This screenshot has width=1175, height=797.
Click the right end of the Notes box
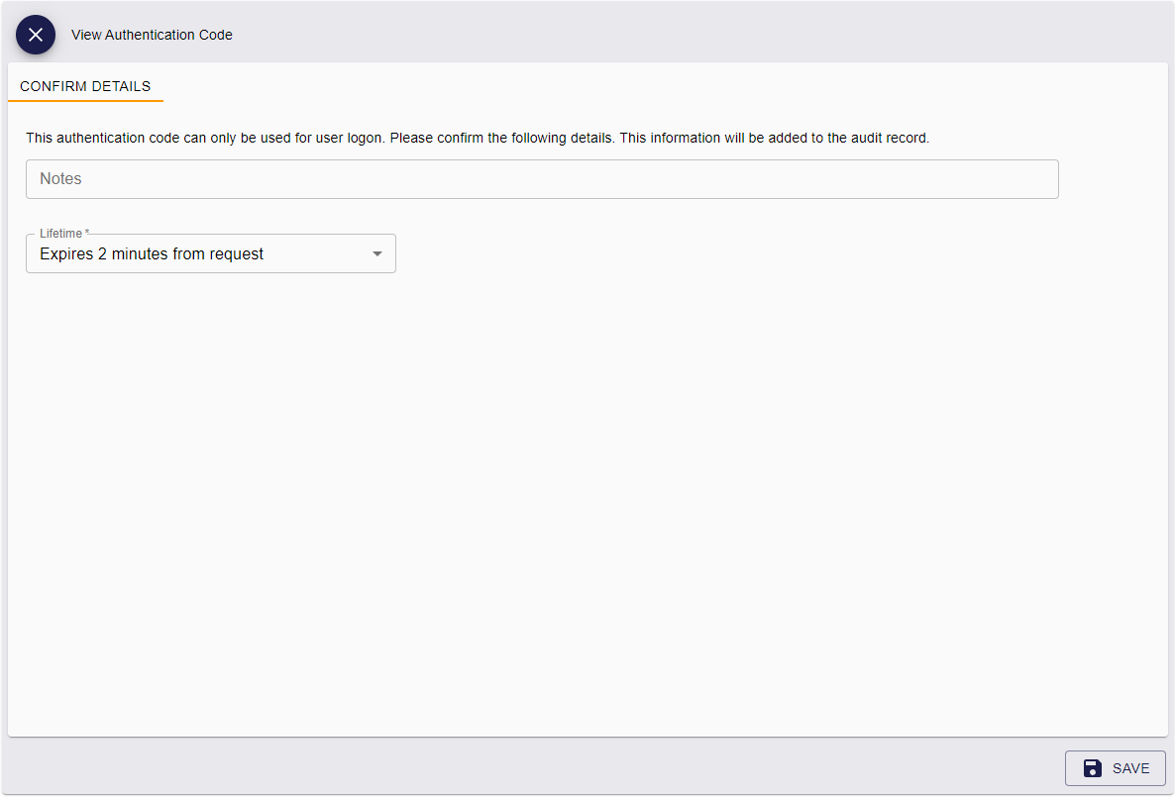pos(1030,179)
